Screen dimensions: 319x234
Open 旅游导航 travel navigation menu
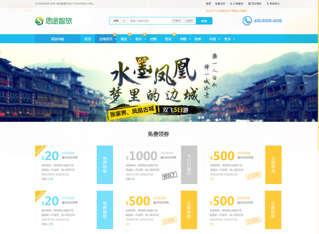click(58, 39)
